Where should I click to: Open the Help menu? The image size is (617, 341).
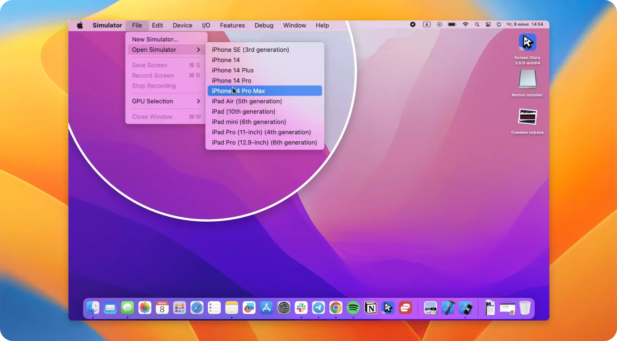coord(322,25)
